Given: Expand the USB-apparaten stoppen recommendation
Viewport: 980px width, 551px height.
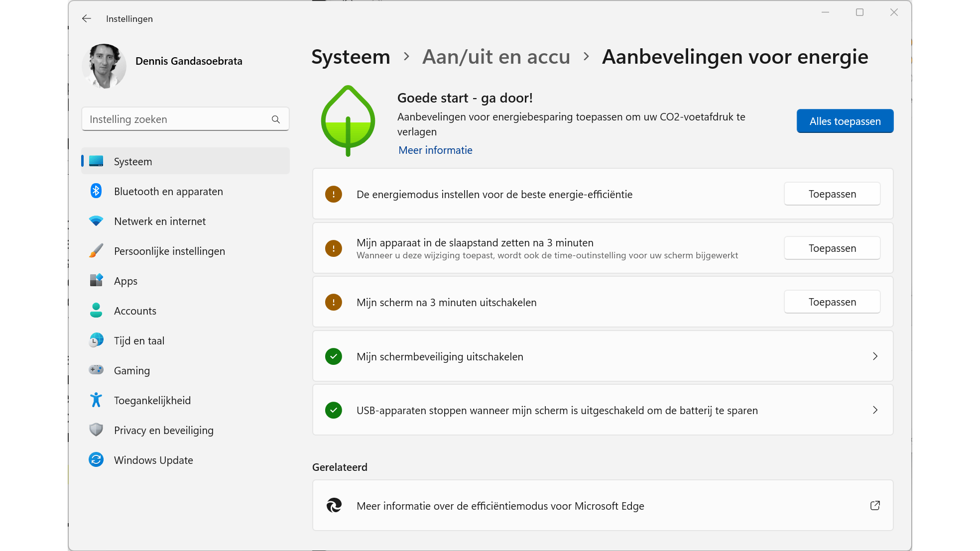Looking at the screenshot, I should (x=875, y=410).
